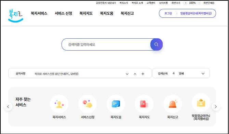The image size is (229, 134).
Task: Expand the 검색순위 ranking dropdown
Action: (x=203, y=73)
